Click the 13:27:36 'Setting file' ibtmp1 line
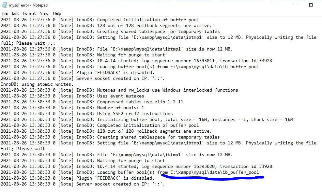The image size is (322, 193). [x=159, y=37]
